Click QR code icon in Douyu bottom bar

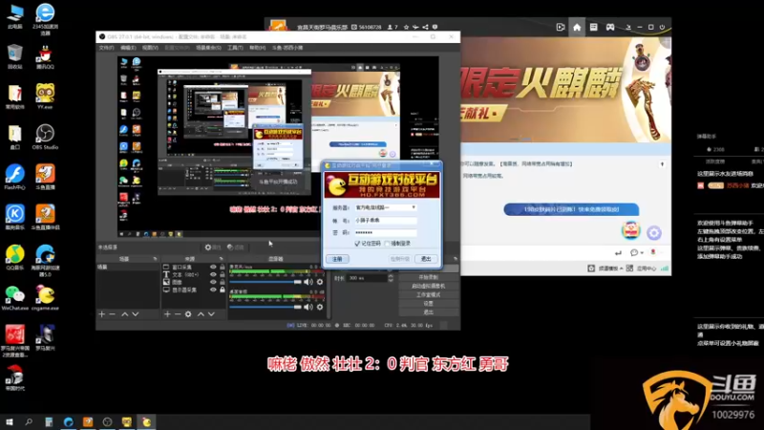pos(629,269)
